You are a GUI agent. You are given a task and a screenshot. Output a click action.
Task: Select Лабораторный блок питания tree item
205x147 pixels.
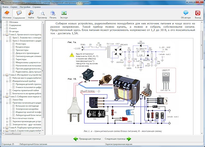pos(28,115)
